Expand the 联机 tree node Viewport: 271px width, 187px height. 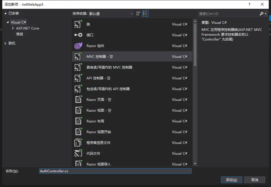click(5, 43)
